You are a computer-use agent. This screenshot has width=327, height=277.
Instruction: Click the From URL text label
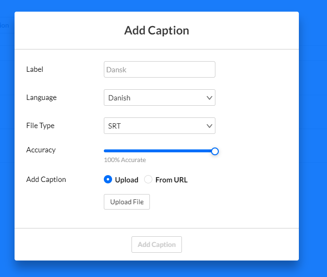click(171, 180)
